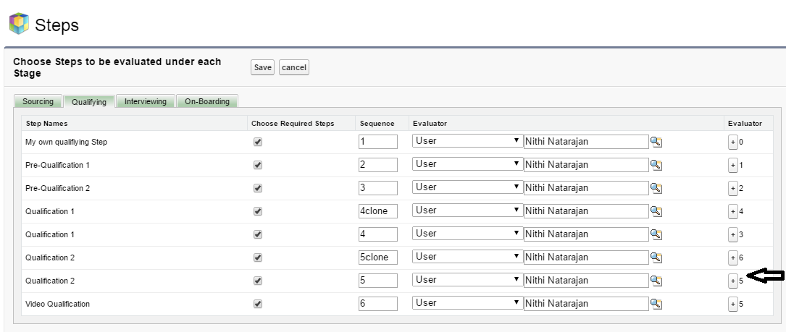Click lookup icon in sequence 4clone row
The height and width of the screenshot is (332, 786).
[x=656, y=212]
